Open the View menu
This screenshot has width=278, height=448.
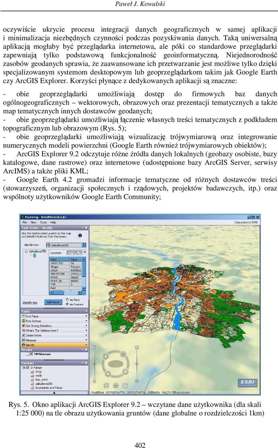[x=33, y=222]
